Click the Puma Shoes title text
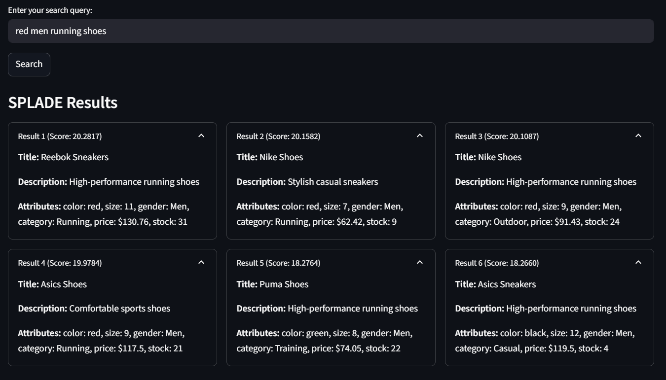Image resolution: width=666 pixels, height=380 pixels. click(284, 284)
